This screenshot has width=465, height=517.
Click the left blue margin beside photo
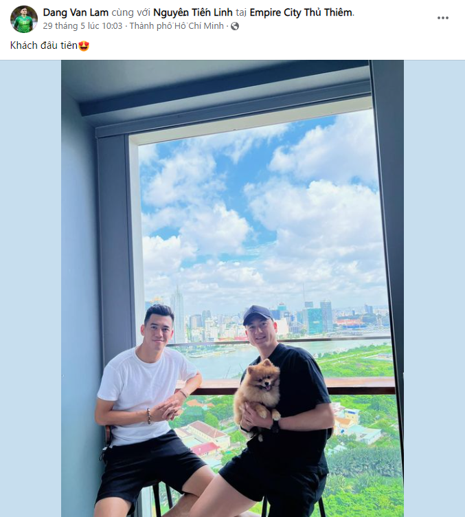[x=31, y=289]
